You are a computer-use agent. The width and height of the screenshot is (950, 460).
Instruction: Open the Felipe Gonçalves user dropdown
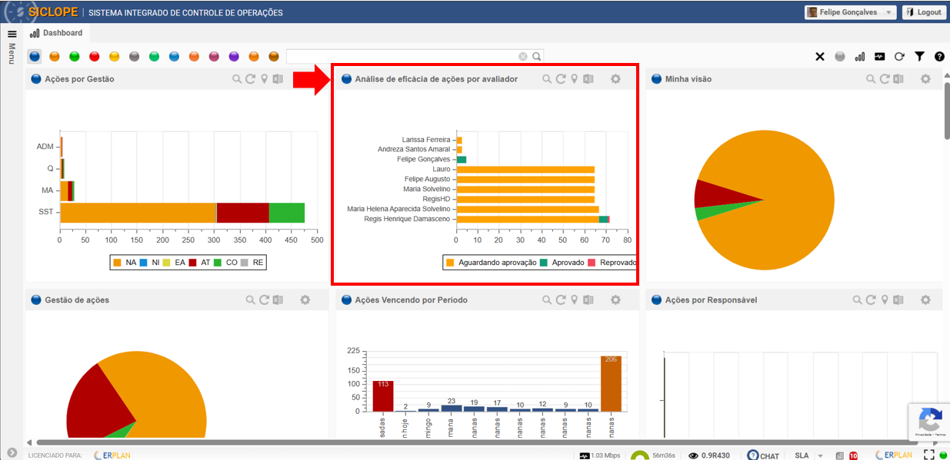pyautogui.click(x=851, y=12)
